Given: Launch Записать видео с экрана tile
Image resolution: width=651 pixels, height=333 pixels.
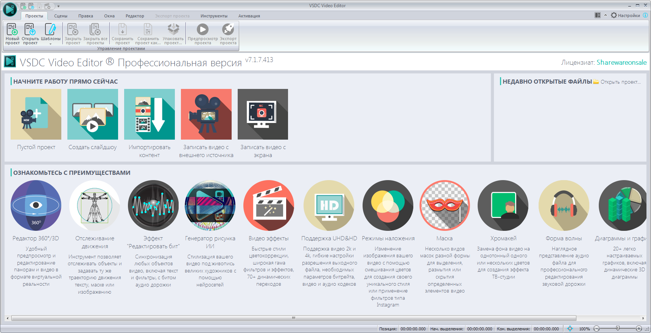Looking at the screenshot, I should [x=263, y=114].
